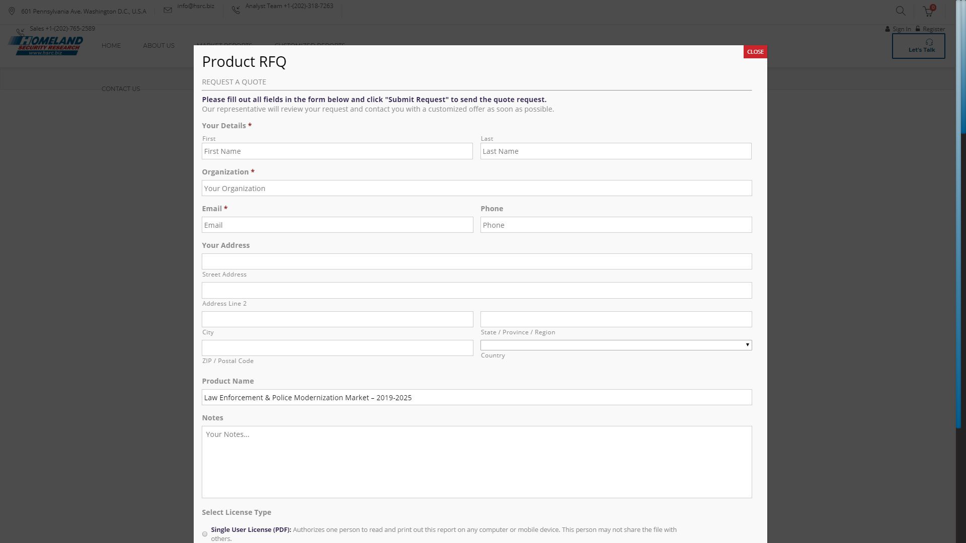This screenshot has height=543, width=966.
Task: Click the Register link
Action: [x=934, y=29]
